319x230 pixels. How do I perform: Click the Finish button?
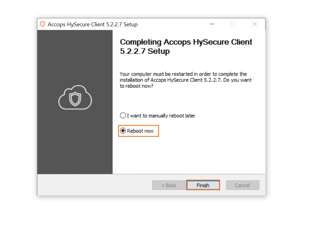click(x=203, y=185)
